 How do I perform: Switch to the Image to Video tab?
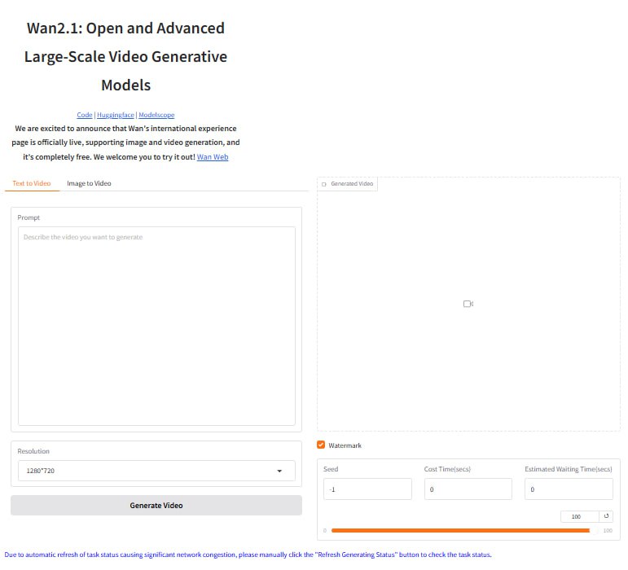[x=89, y=183]
